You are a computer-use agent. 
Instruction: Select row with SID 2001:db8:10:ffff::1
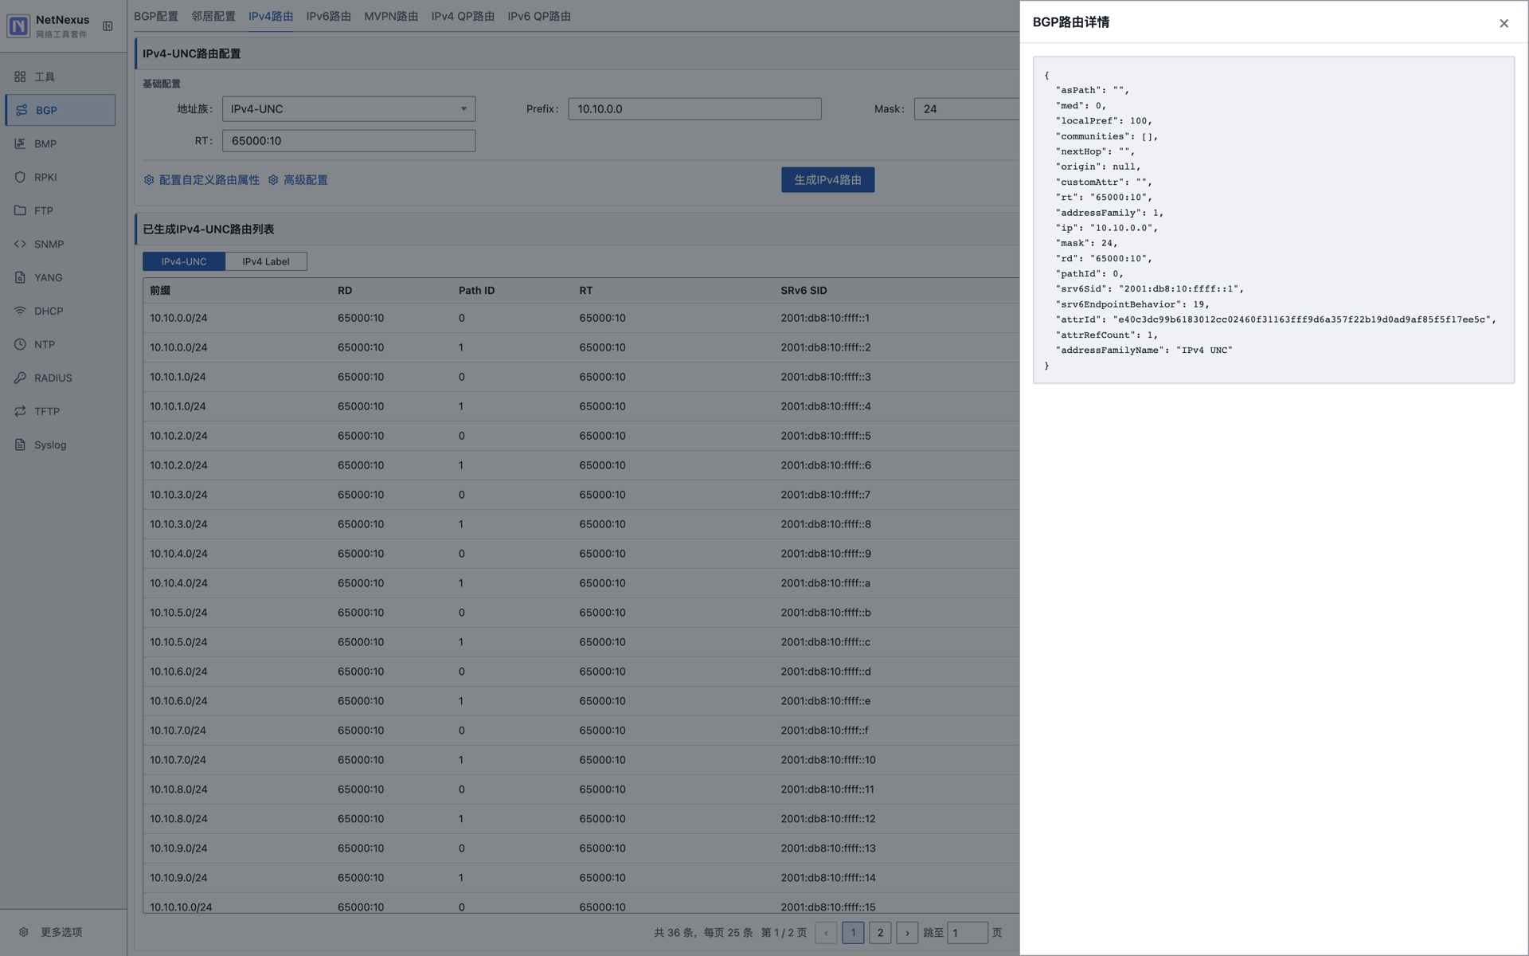pyautogui.click(x=581, y=318)
